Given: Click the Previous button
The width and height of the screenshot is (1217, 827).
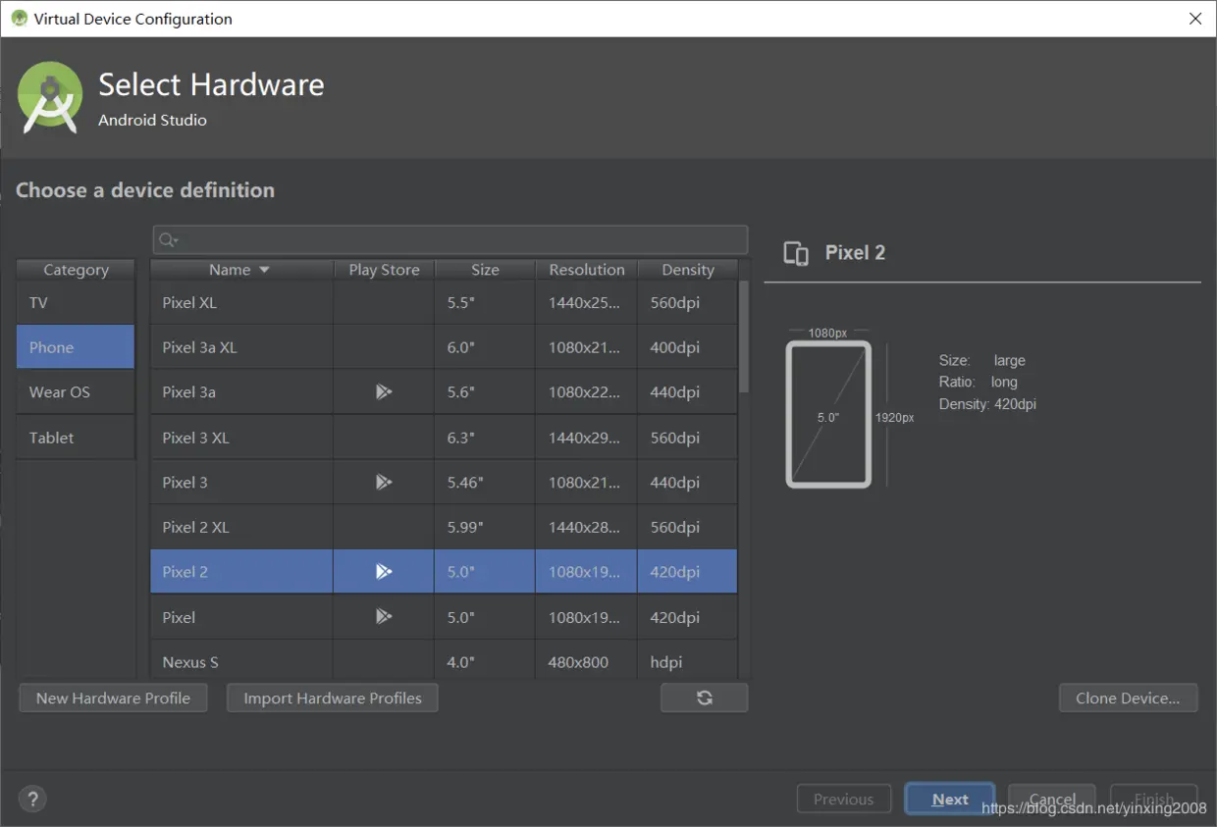Looking at the screenshot, I should click(844, 800).
